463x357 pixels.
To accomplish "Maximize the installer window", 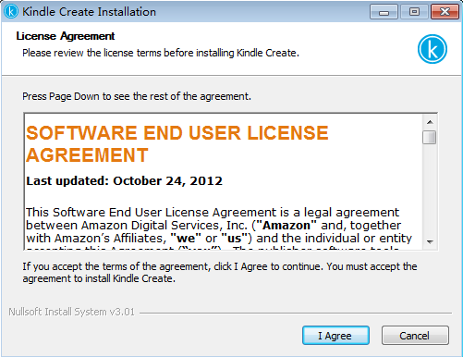I will (414, 12).
